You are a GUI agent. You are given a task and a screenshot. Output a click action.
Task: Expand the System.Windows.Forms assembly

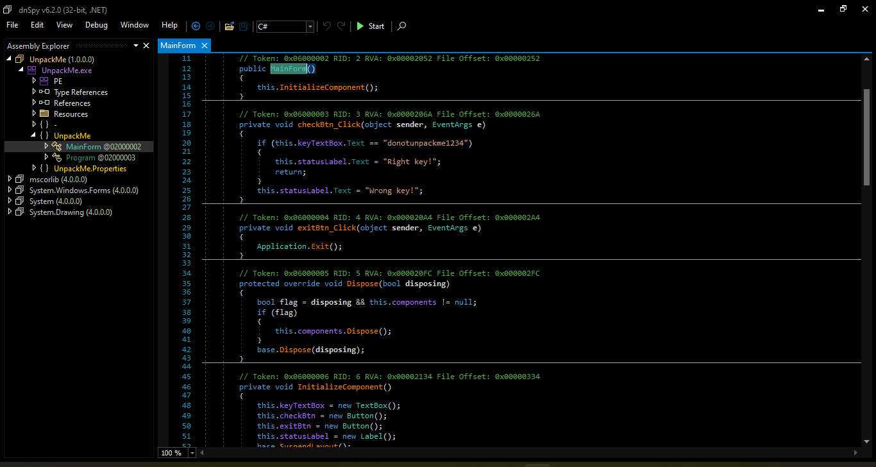point(9,190)
